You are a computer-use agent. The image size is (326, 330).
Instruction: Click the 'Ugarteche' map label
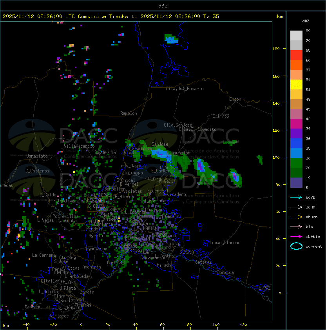click(97, 248)
